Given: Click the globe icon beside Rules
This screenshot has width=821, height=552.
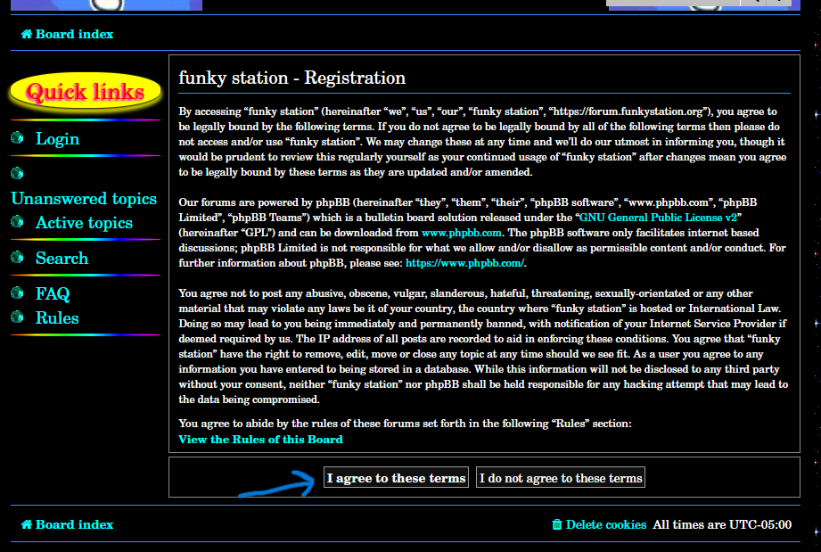Looking at the screenshot, I should pyautogui.click(x=17, y=317).
